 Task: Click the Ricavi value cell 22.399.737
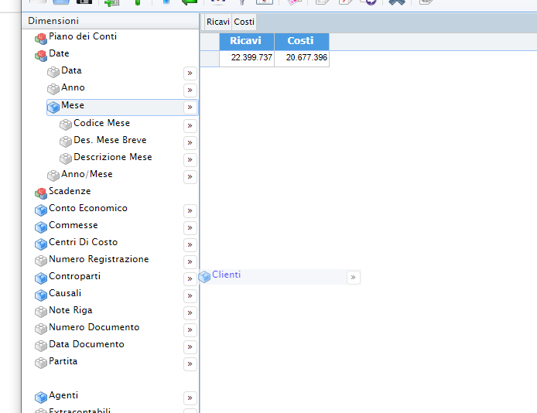tap(251, 58)
